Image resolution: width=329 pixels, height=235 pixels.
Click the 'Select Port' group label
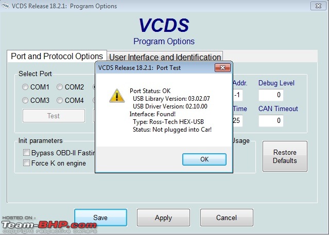coord(35,74)
